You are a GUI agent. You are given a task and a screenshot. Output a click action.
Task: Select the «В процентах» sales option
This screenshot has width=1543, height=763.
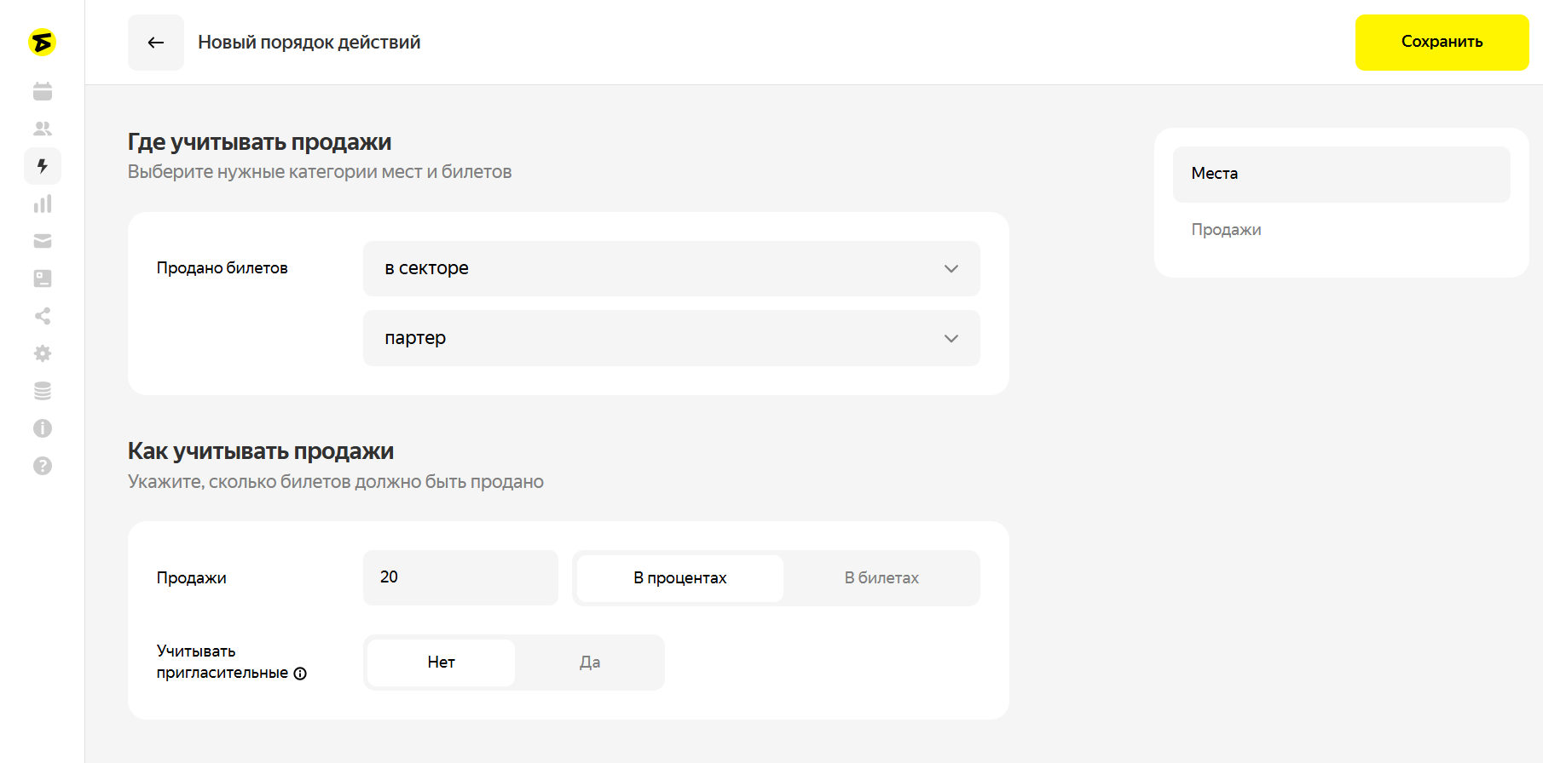click(679, 578)
